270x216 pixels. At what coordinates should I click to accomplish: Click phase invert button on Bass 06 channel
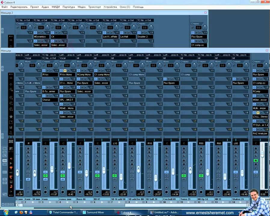[x=79, y=65]
